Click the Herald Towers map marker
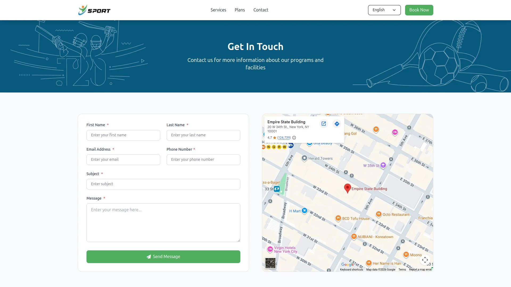The width and height of the screenshot is (511, 287). (304, 158)
